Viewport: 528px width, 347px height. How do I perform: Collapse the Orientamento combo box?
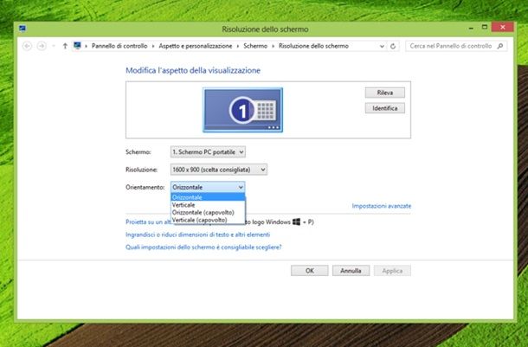click(208, 187)
